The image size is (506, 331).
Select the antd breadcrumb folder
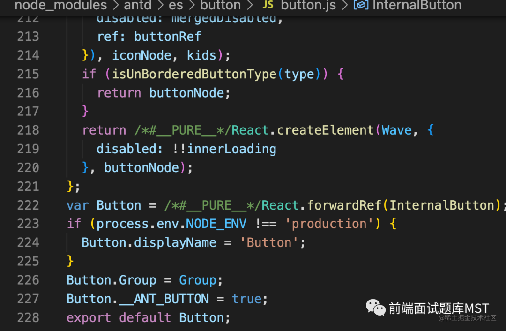coord(138,5)
